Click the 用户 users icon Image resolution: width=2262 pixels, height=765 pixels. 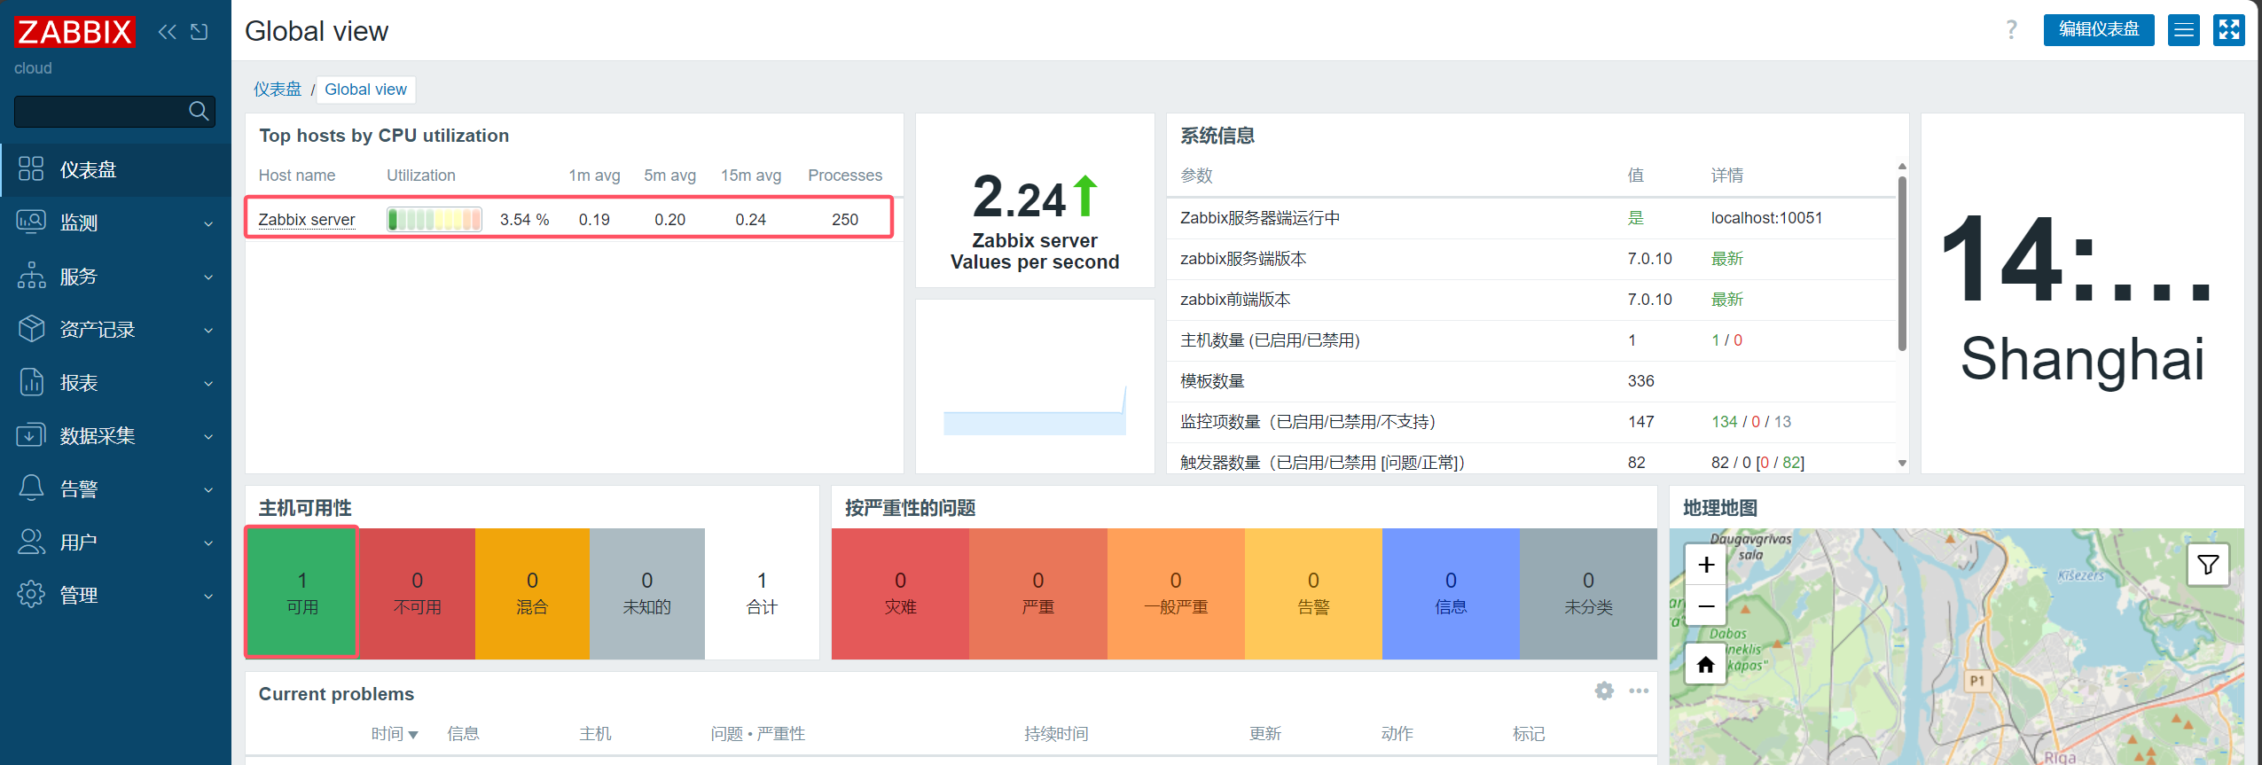coord(31,542)
